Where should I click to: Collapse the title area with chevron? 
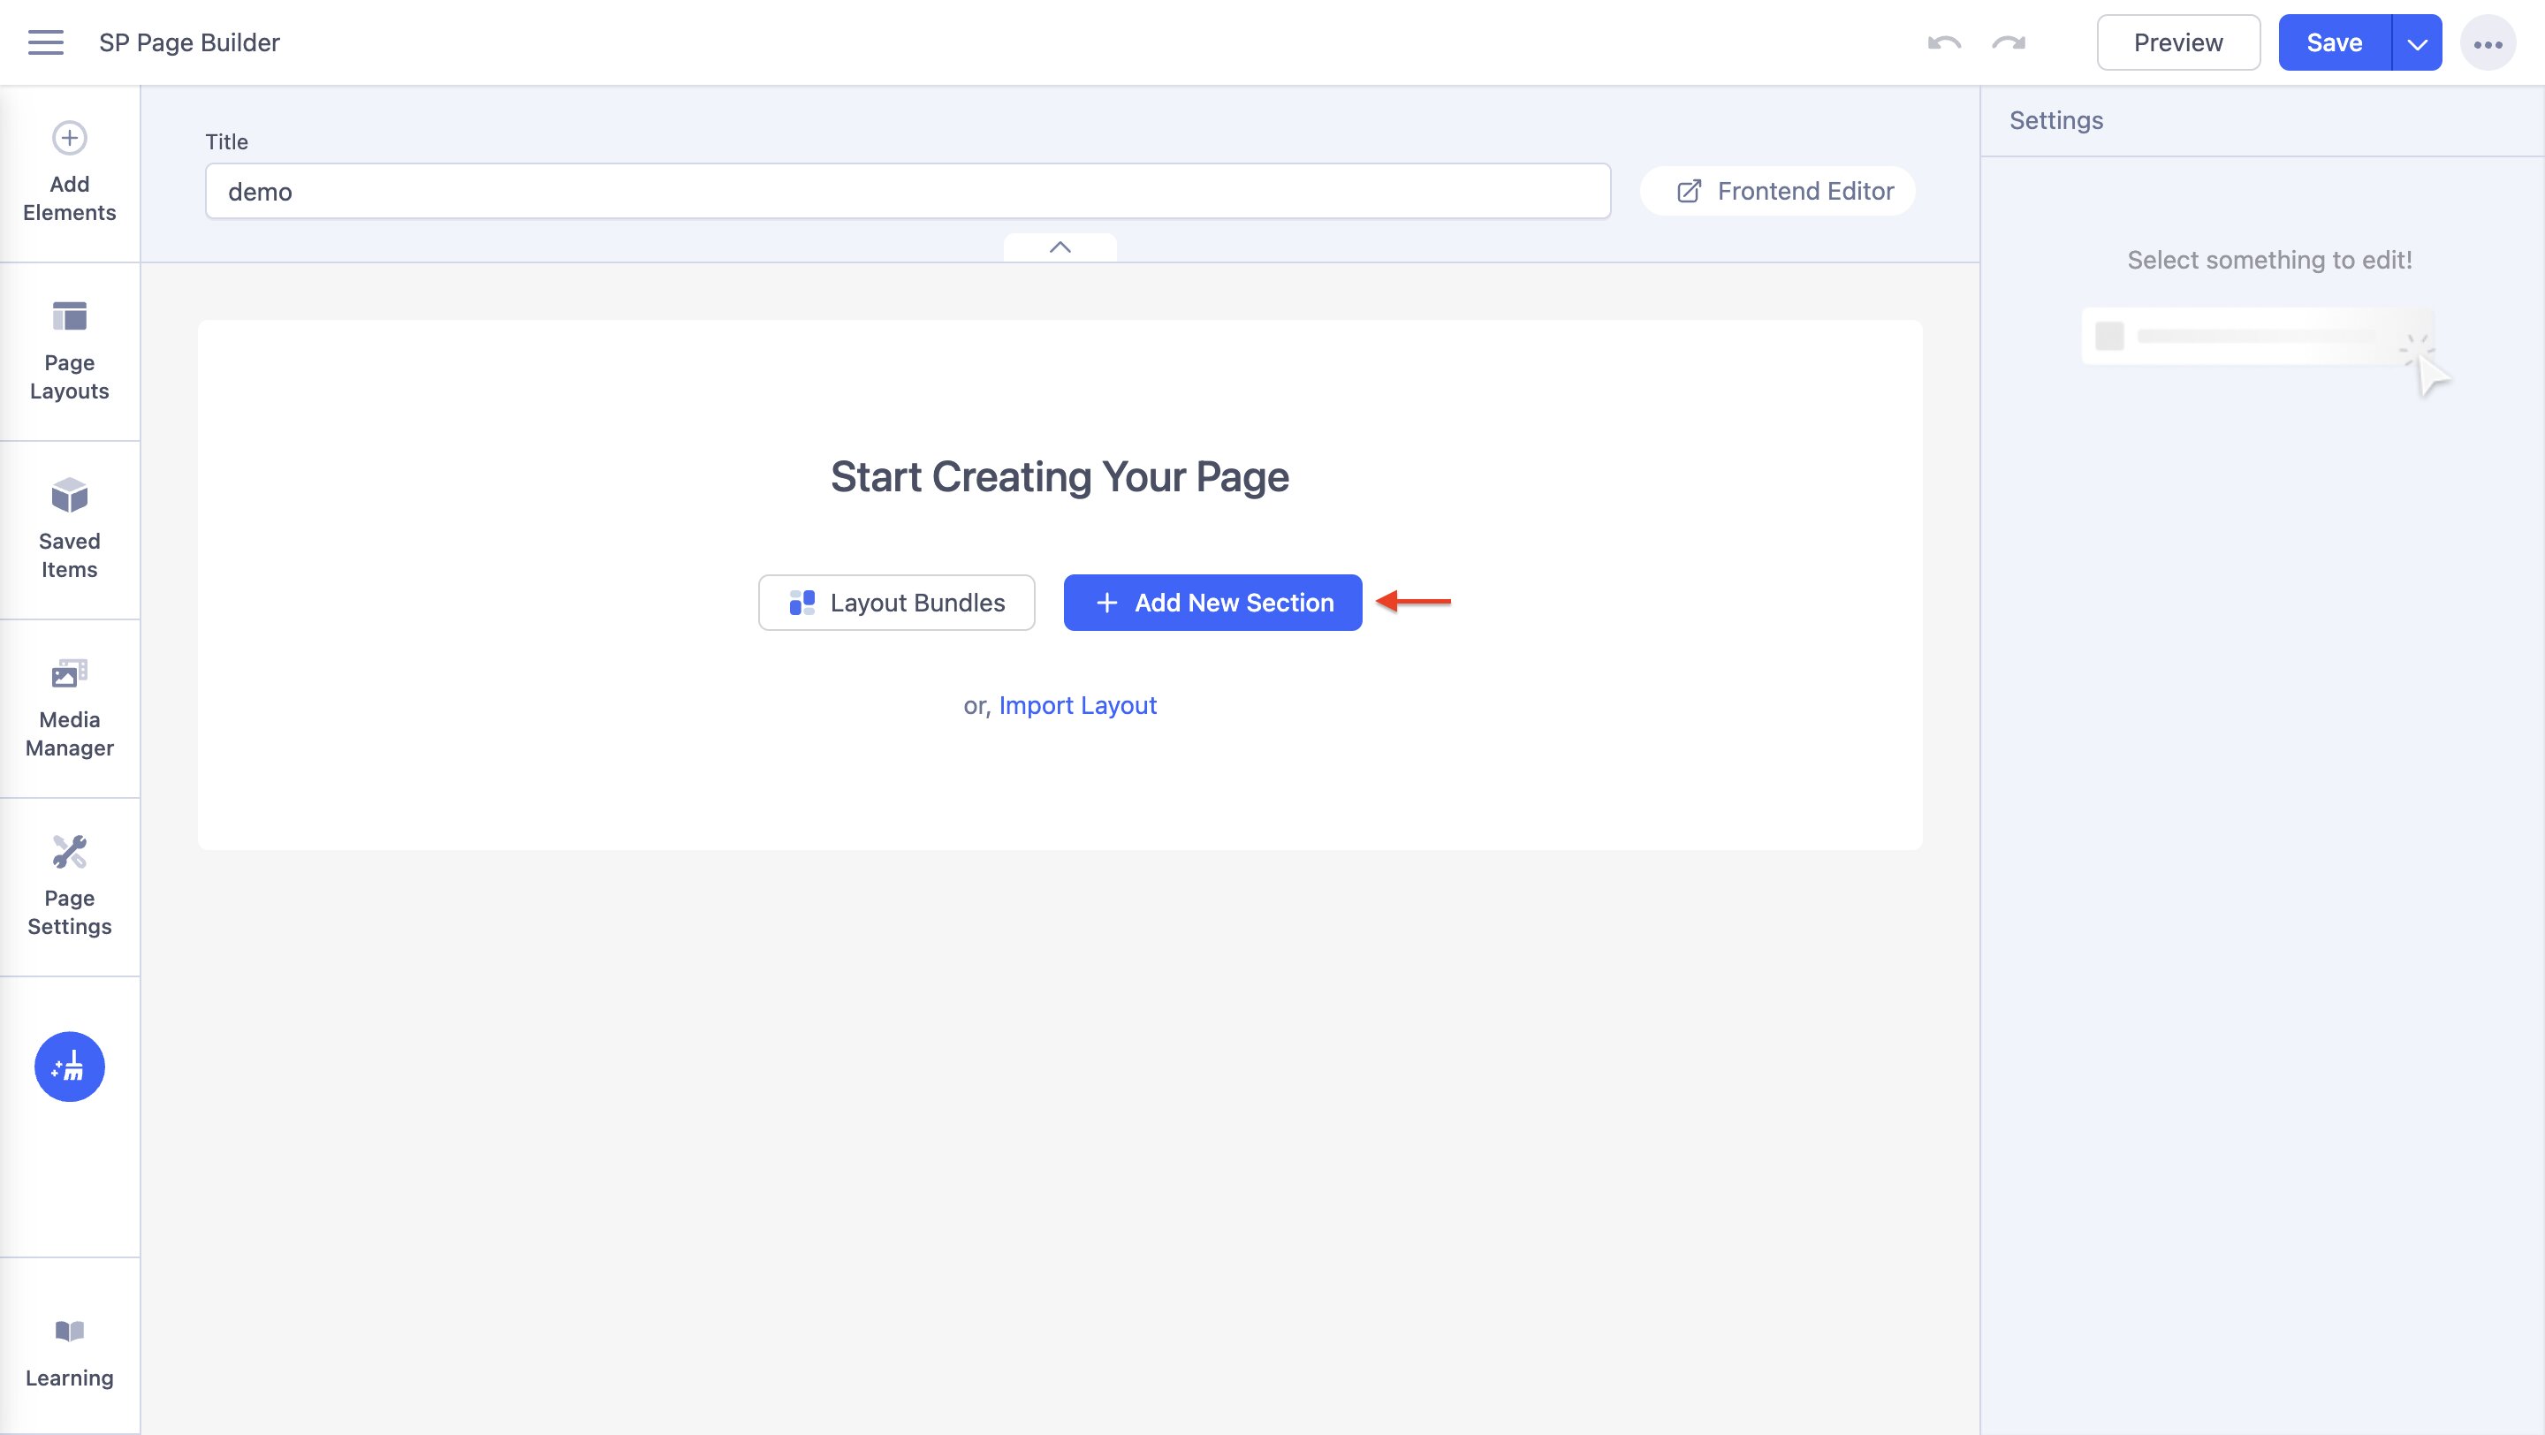[x=1060, y=247]
